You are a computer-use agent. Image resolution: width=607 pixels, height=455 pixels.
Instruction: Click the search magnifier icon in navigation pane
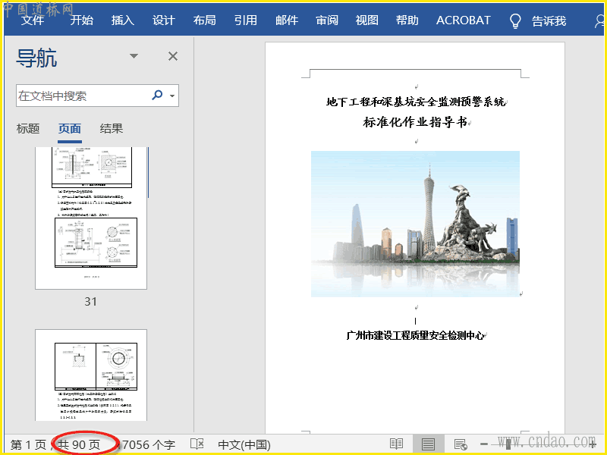coord(157,96)
